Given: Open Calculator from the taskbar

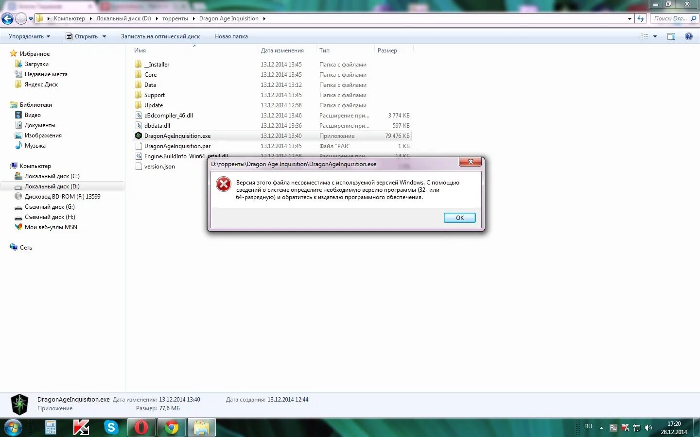Looking at the screenshot, I should coord(51,428).
